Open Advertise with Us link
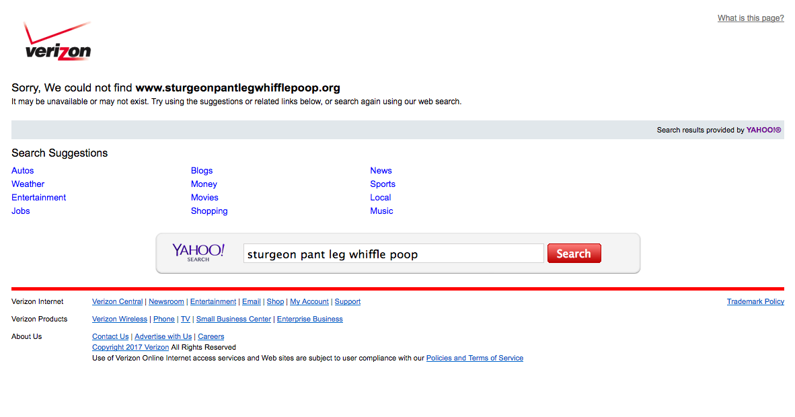Viewport: 795px width, 417px height. coord(163,336)
